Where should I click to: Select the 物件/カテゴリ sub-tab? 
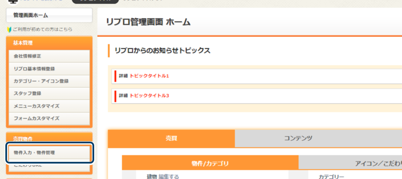click(x=210, y=164)
